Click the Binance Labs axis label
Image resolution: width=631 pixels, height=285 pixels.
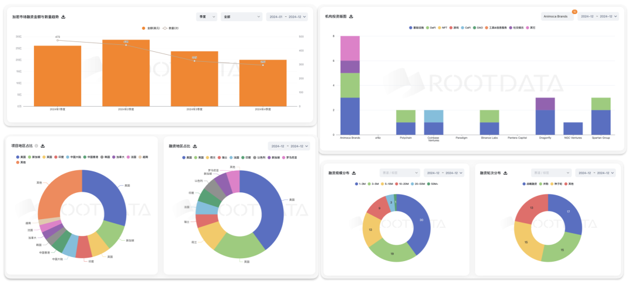tap(490, 138)
